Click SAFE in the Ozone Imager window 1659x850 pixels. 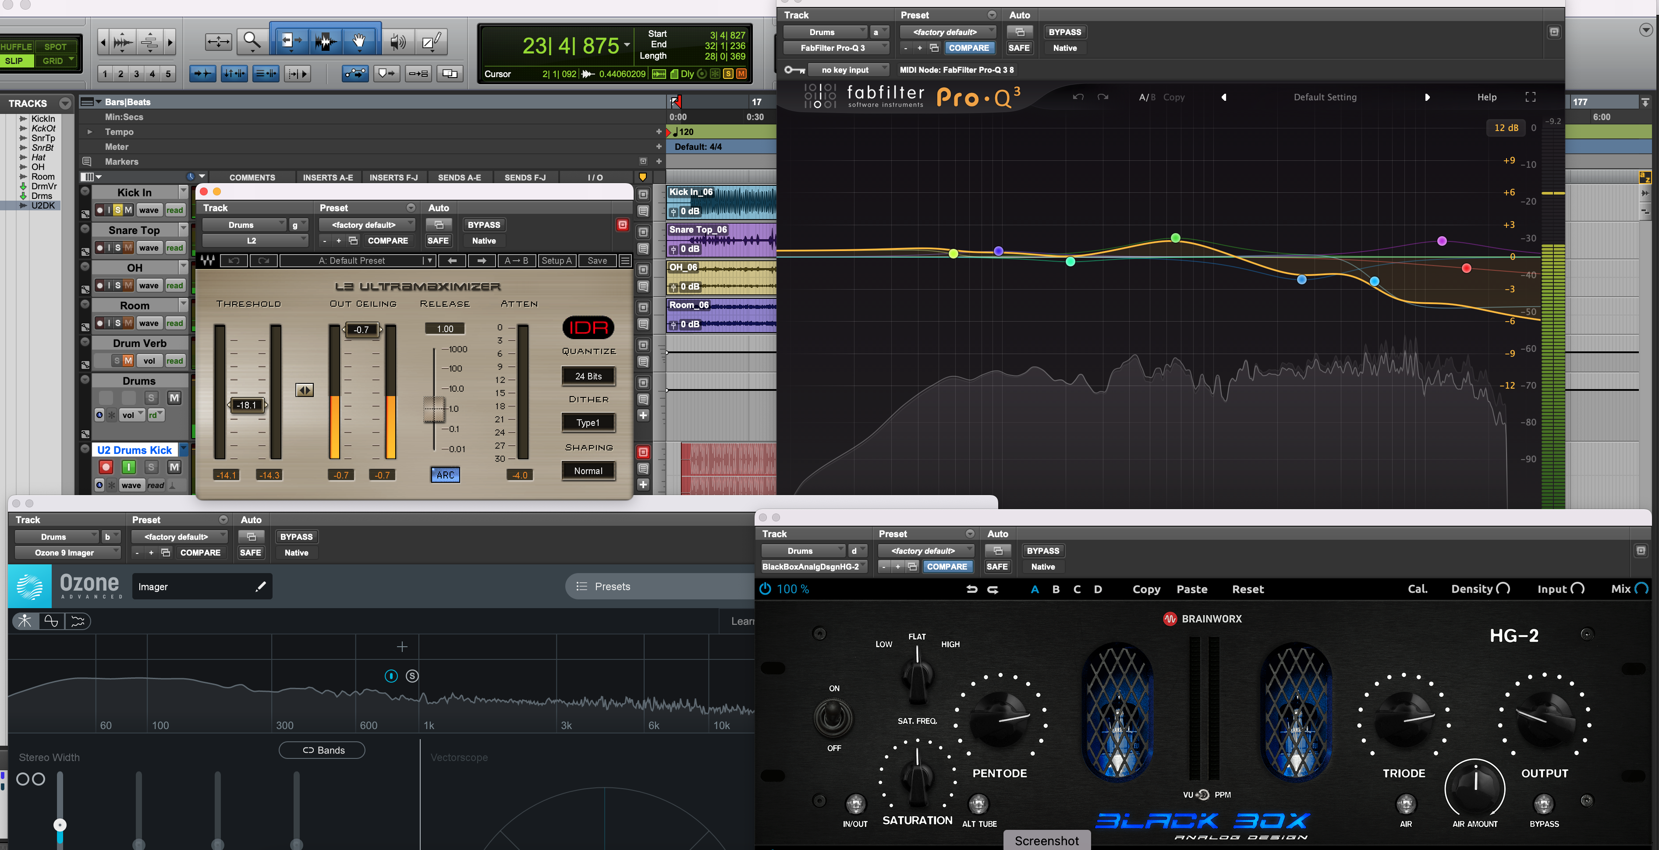click(x=250, y=552)
